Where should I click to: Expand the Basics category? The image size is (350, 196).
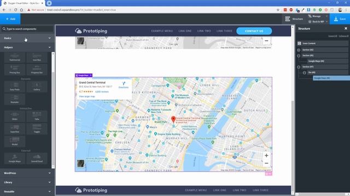pyautogui.click(x=27, y=38)
